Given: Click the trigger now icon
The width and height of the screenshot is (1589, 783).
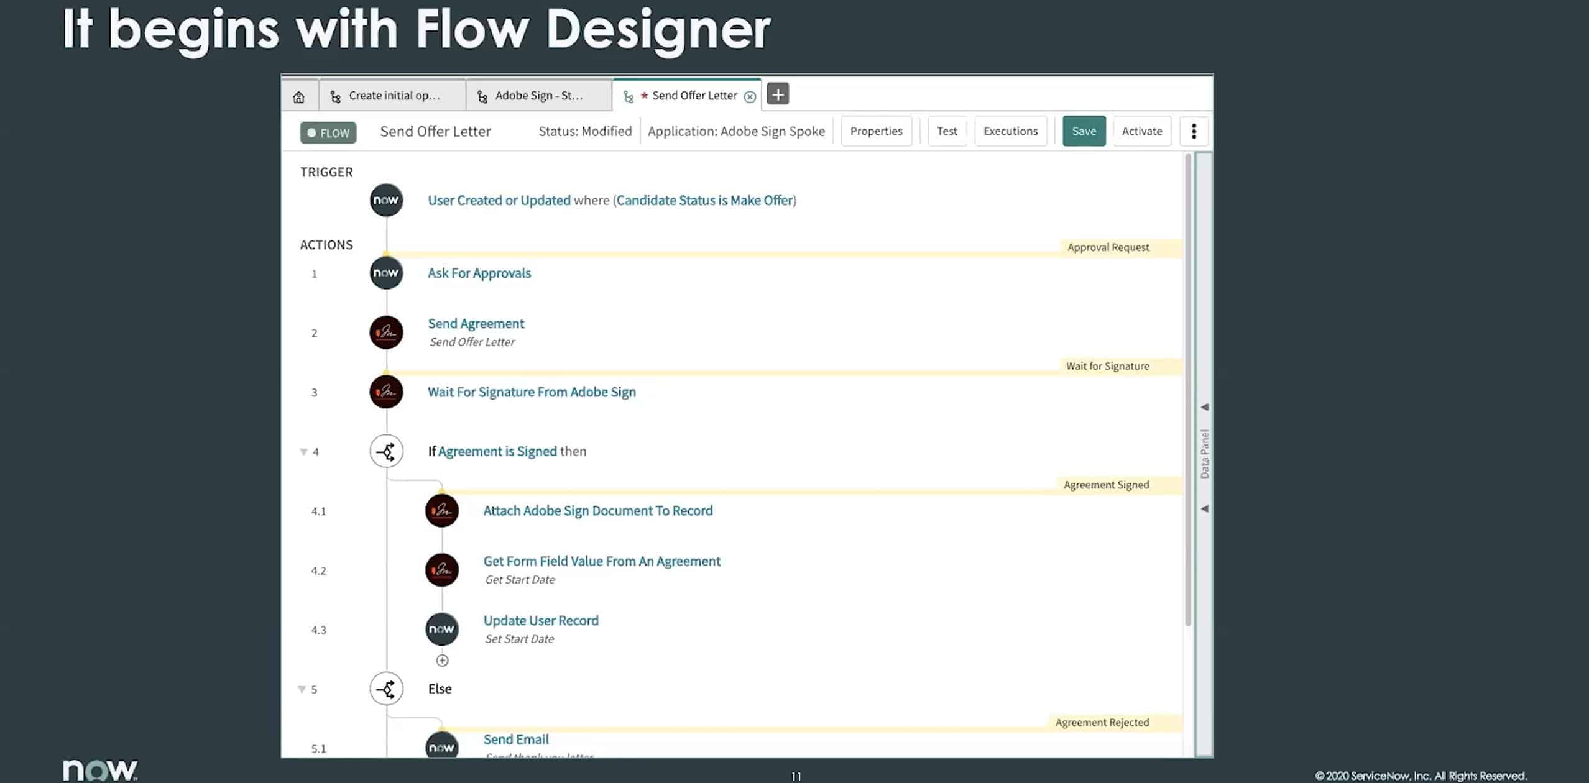Looking at the screenshot, I should (386, 200).
